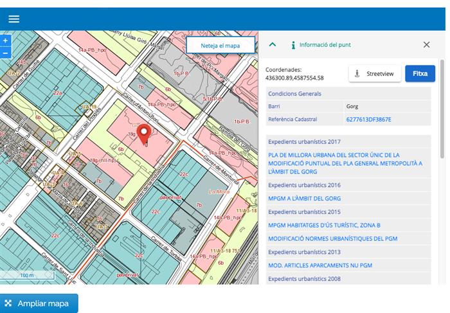Close the Informació del punt panel
450x313 pixels.
(426, 45)
